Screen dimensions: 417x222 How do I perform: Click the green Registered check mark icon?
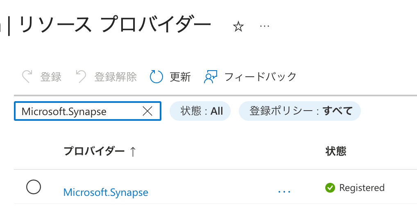[330, 188]
